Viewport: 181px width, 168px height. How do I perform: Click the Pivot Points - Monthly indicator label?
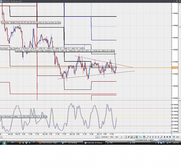click(x=31, y=23)
